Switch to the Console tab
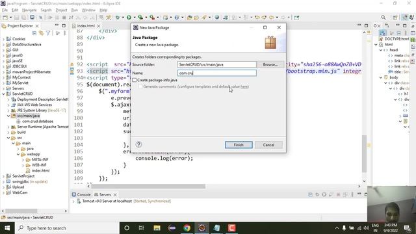This screenshot has height=234, width=416. click(81, 195)
